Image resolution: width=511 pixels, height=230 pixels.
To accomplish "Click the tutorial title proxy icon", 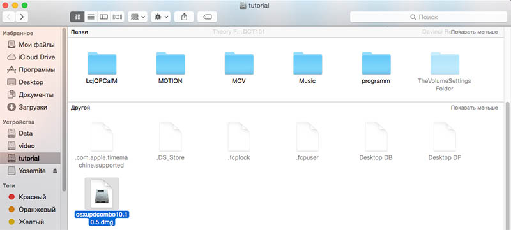I will 243,6.
